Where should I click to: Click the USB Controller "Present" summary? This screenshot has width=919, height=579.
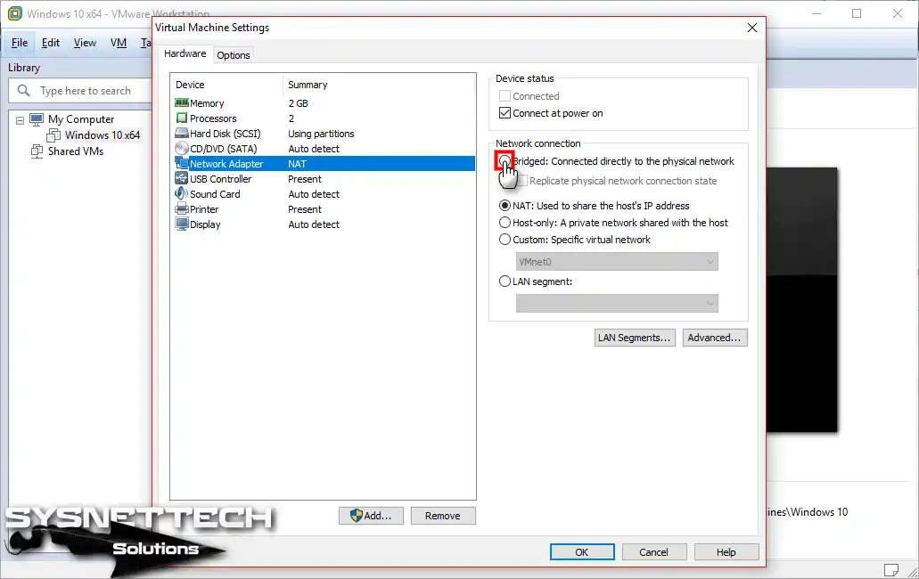point(305,179)
